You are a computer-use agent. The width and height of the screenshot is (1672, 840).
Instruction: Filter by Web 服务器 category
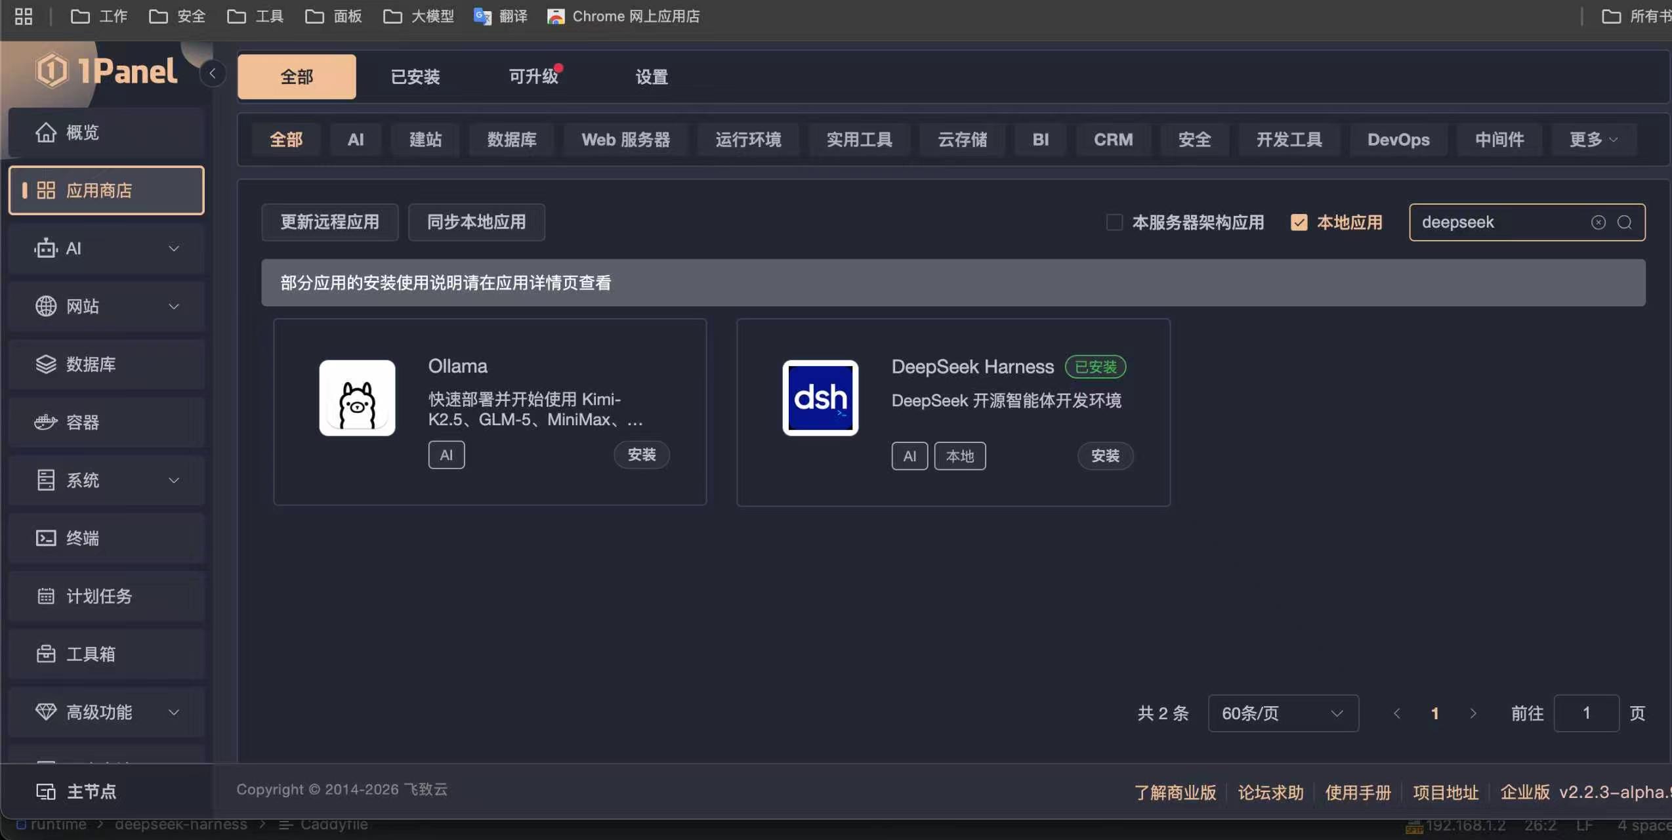tap(625, 140)
